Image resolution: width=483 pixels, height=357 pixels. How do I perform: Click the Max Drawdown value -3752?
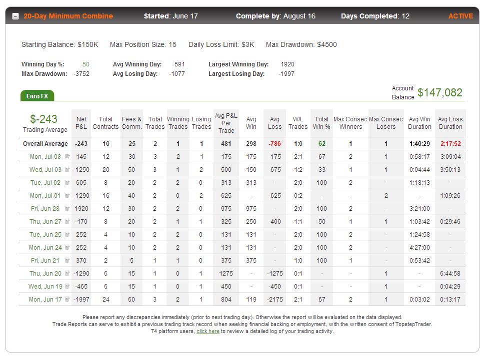click(81, 74)
